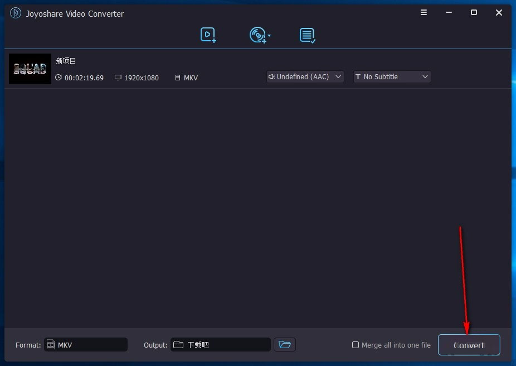Open the Converted files list icon
This screenshot has height=366, width=516.
(x=307, y=35)
